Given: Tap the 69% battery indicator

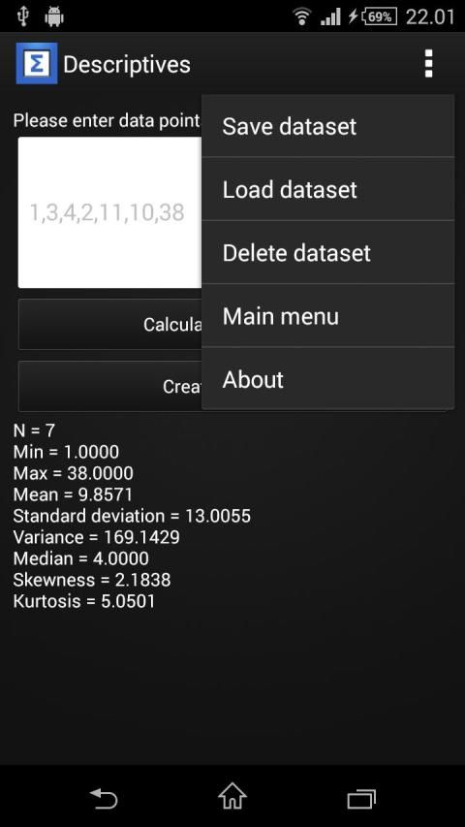Looking at the screenshot, I should point(379,16).
